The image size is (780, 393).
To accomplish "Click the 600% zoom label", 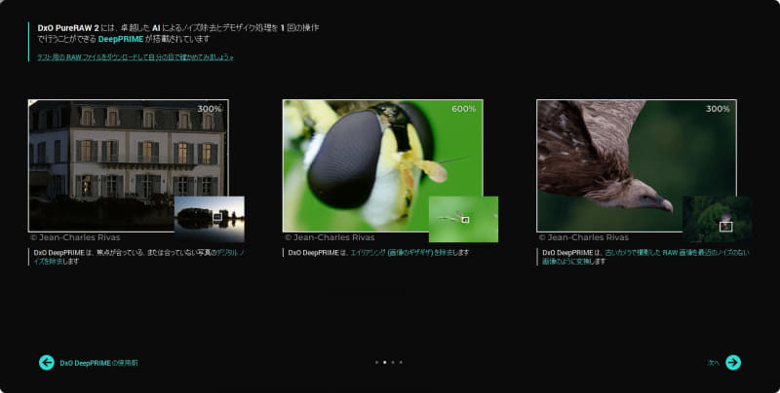I will tap(464, 109).
